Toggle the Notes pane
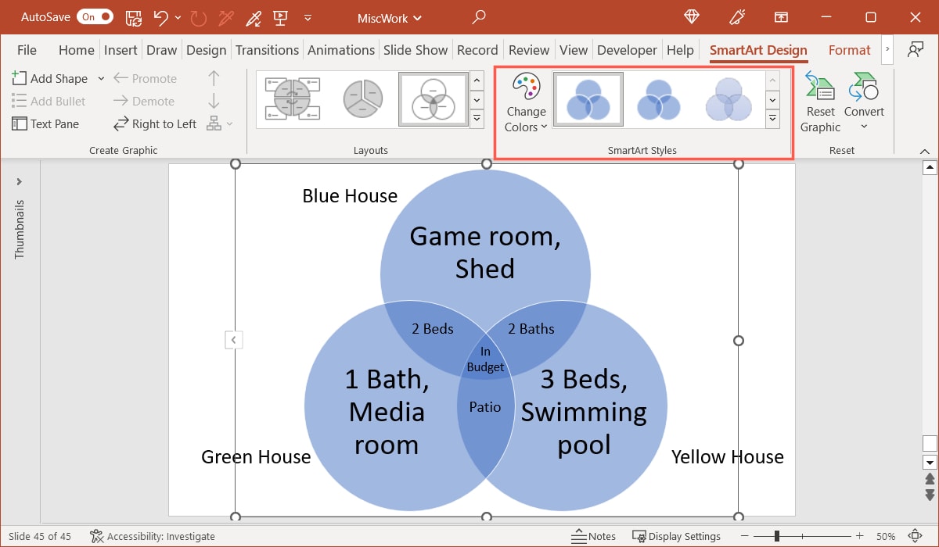This screenshot has height=547, width=939. coord(593,536)
